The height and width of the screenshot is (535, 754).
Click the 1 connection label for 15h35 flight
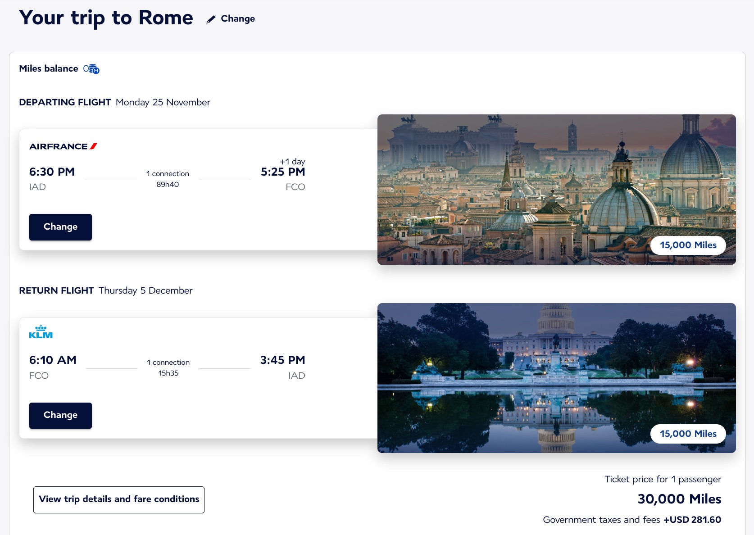point(168,363)
